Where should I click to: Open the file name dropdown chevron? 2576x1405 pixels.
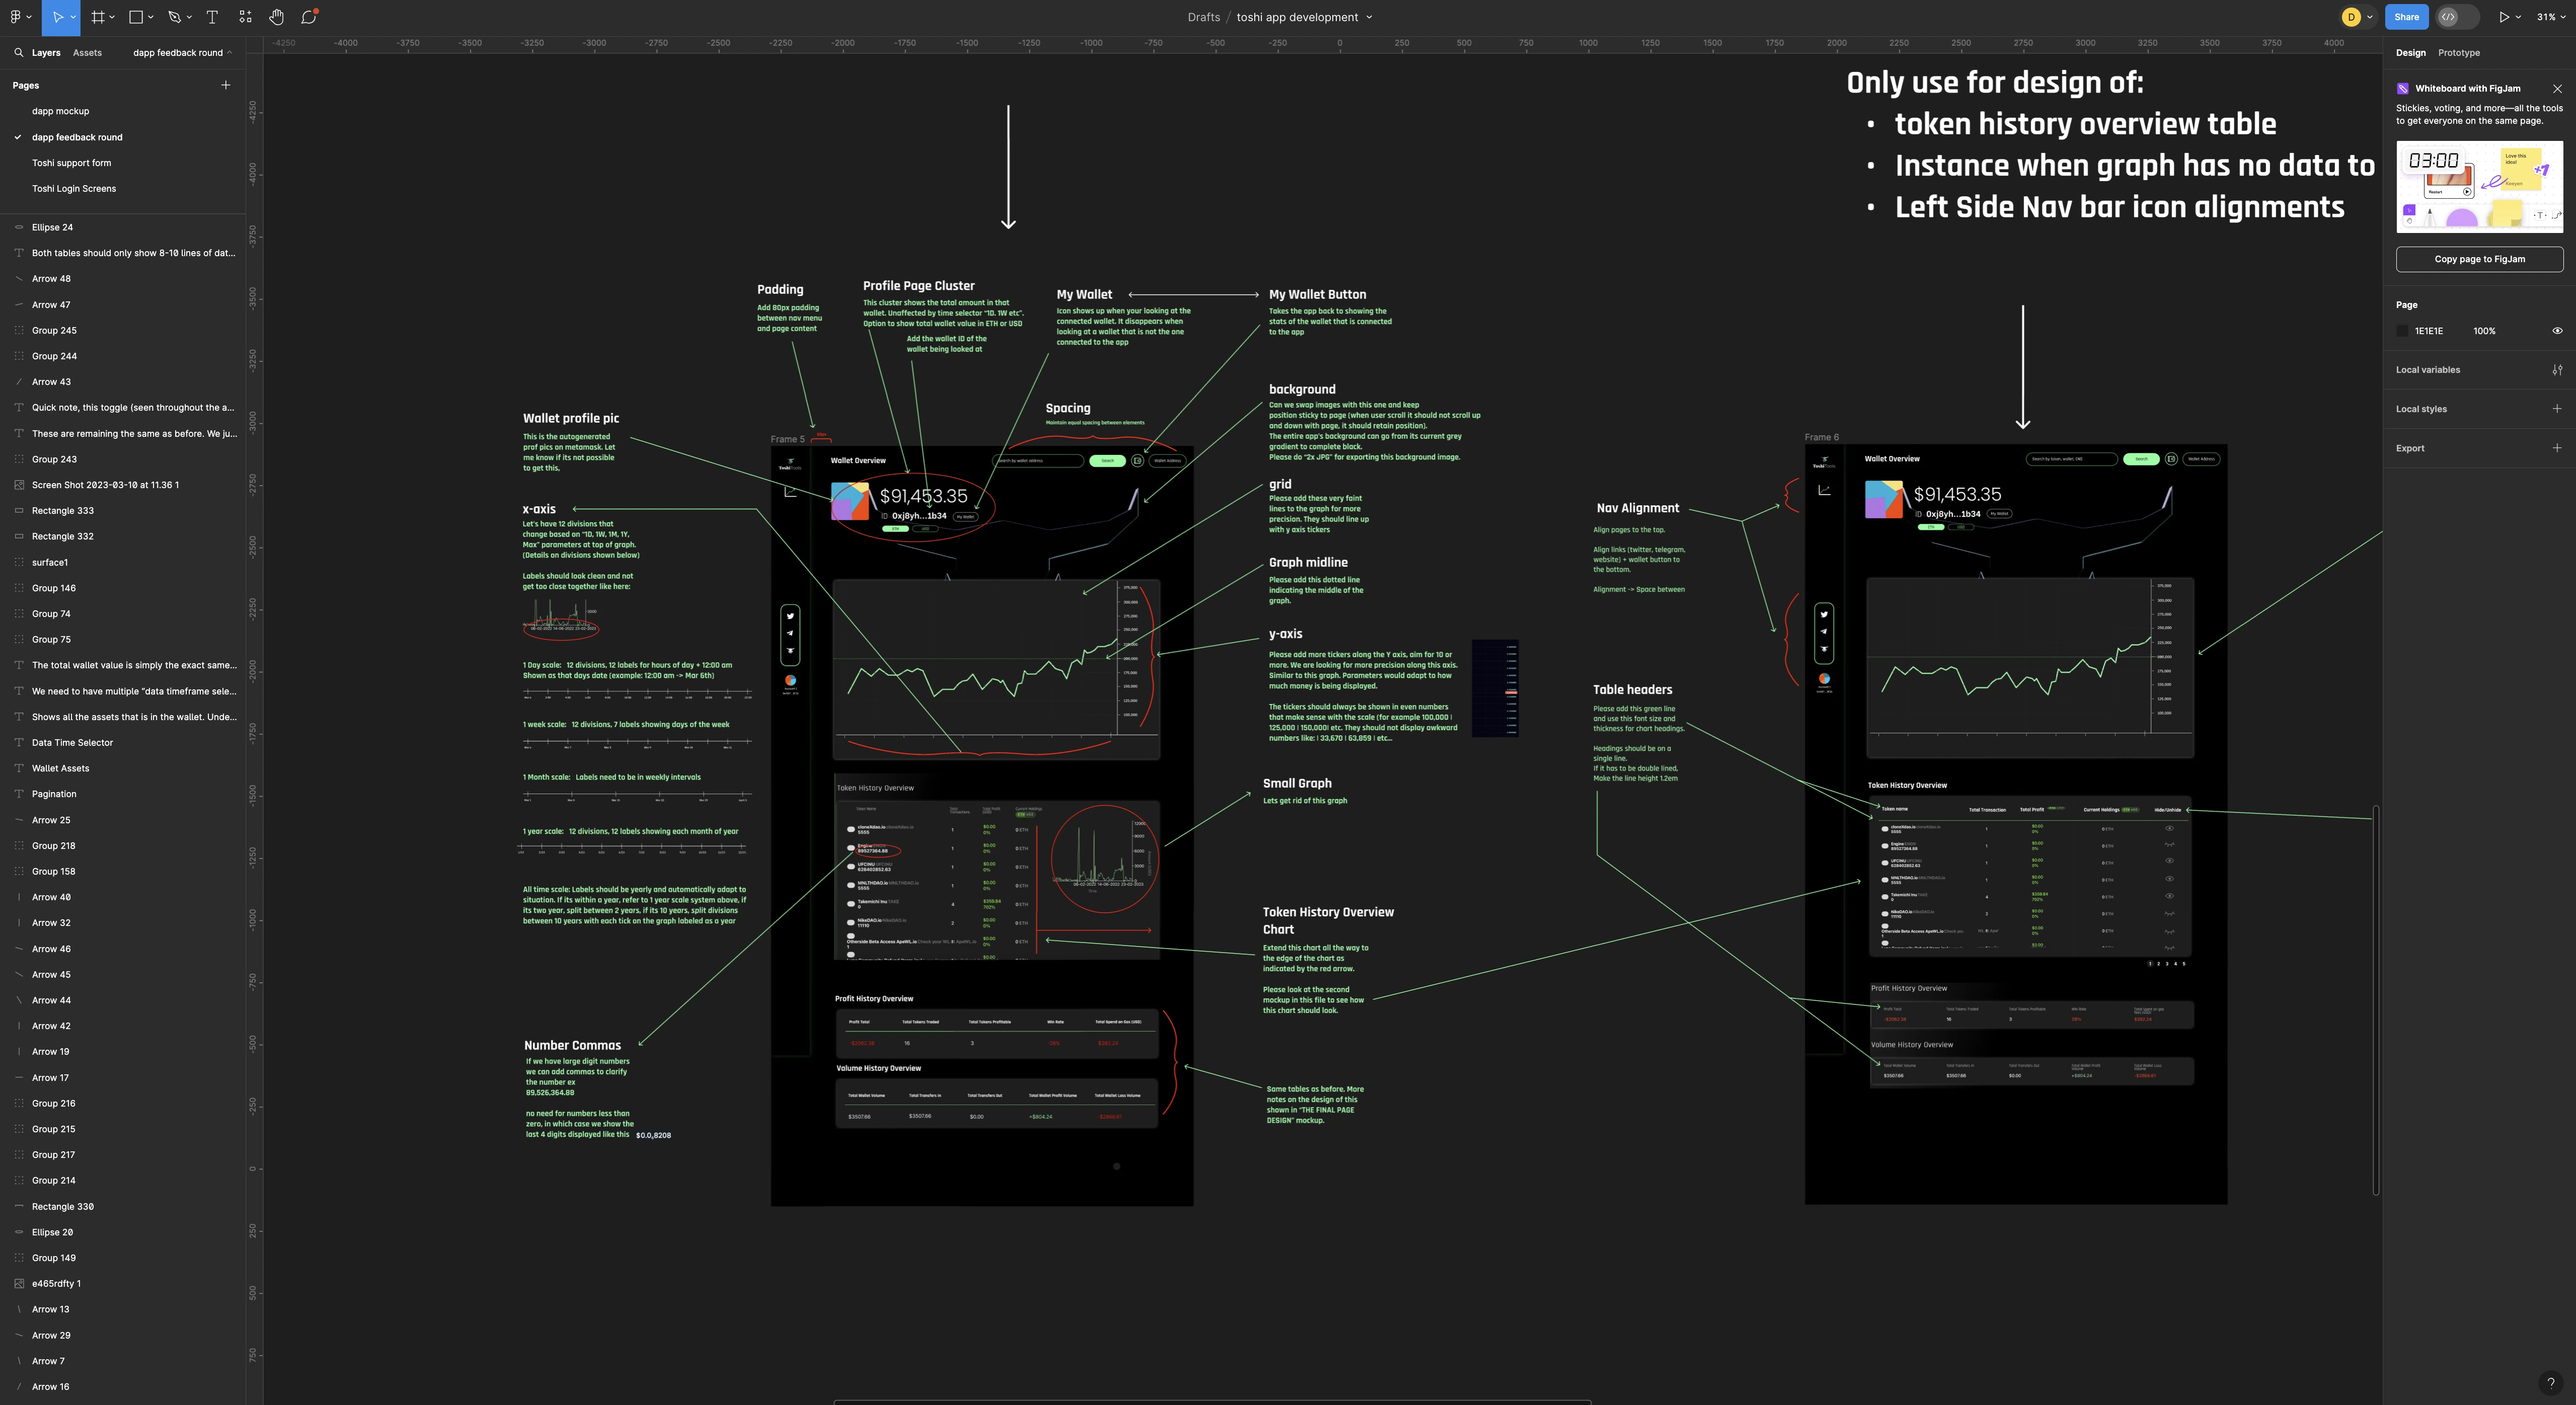1369,17
